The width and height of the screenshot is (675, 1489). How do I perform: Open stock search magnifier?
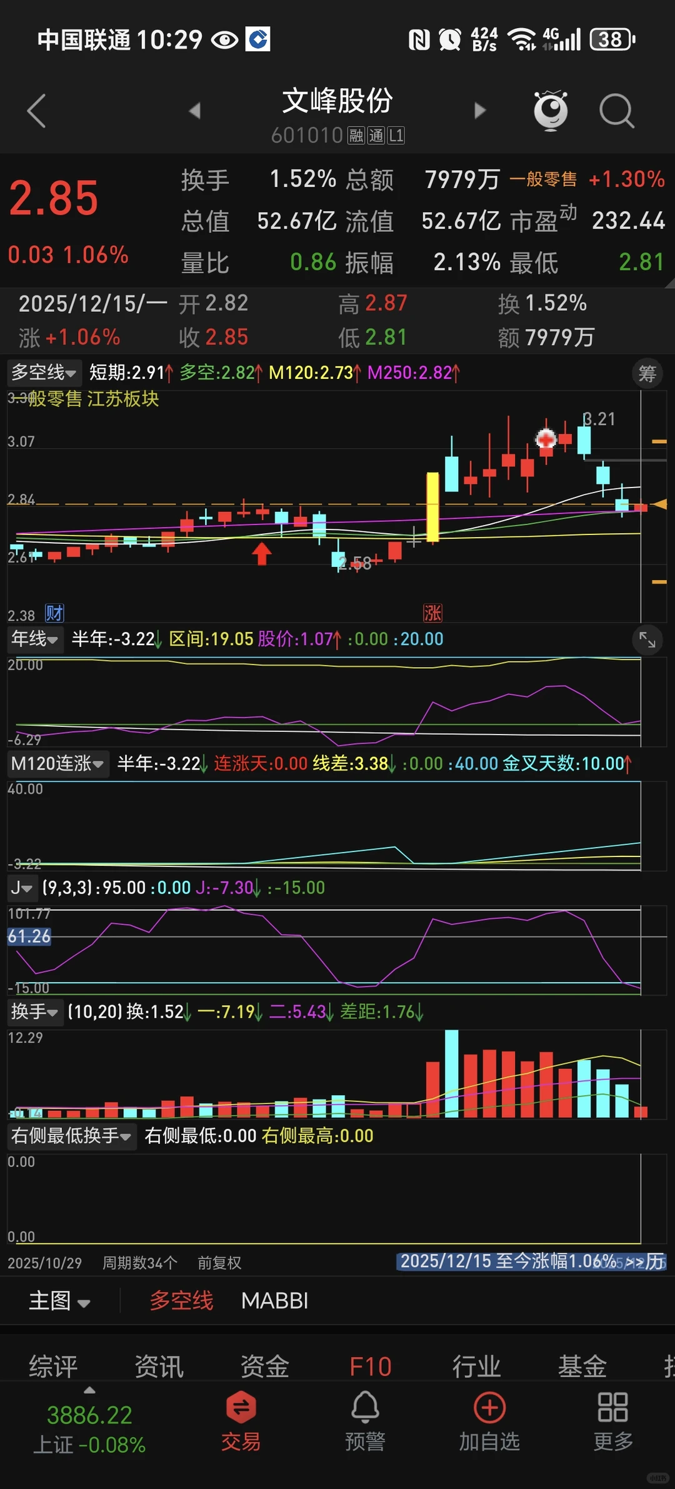(617, 111)
